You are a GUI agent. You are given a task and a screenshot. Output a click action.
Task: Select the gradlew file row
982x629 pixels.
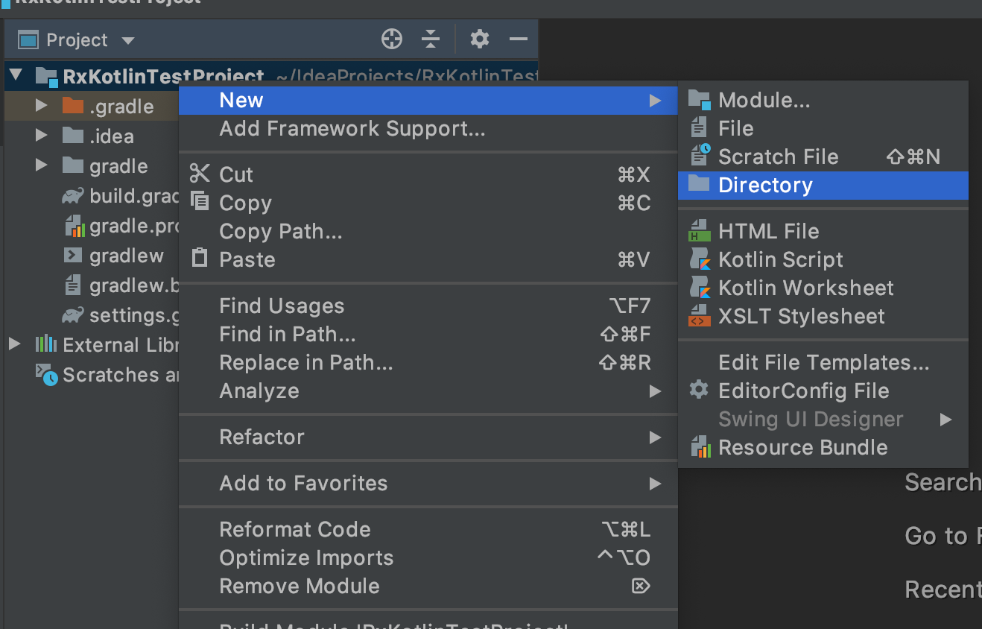92,256
